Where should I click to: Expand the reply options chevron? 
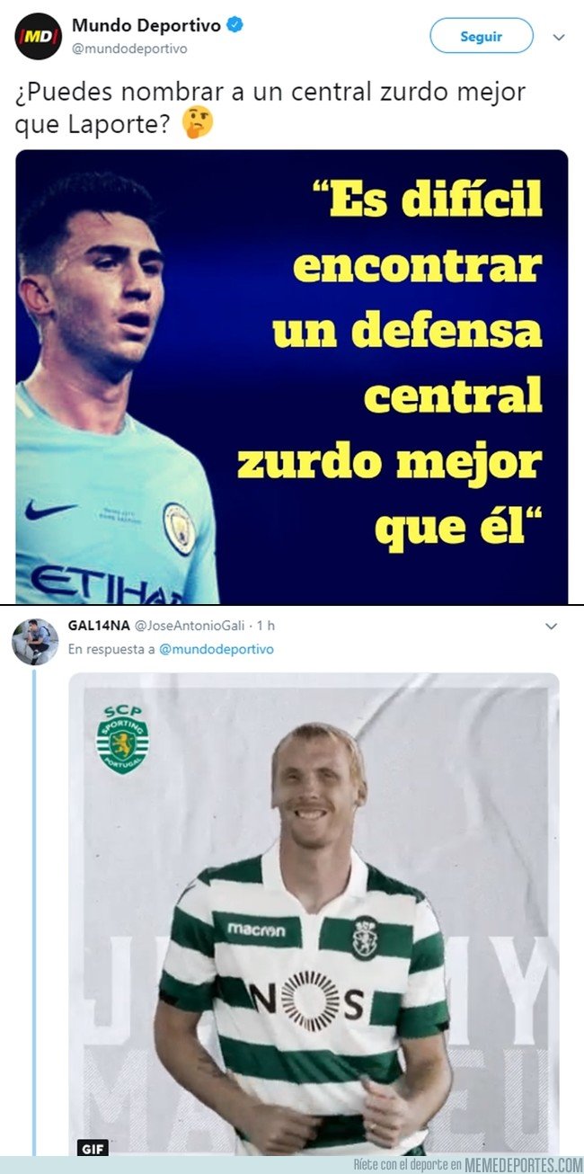551,626
